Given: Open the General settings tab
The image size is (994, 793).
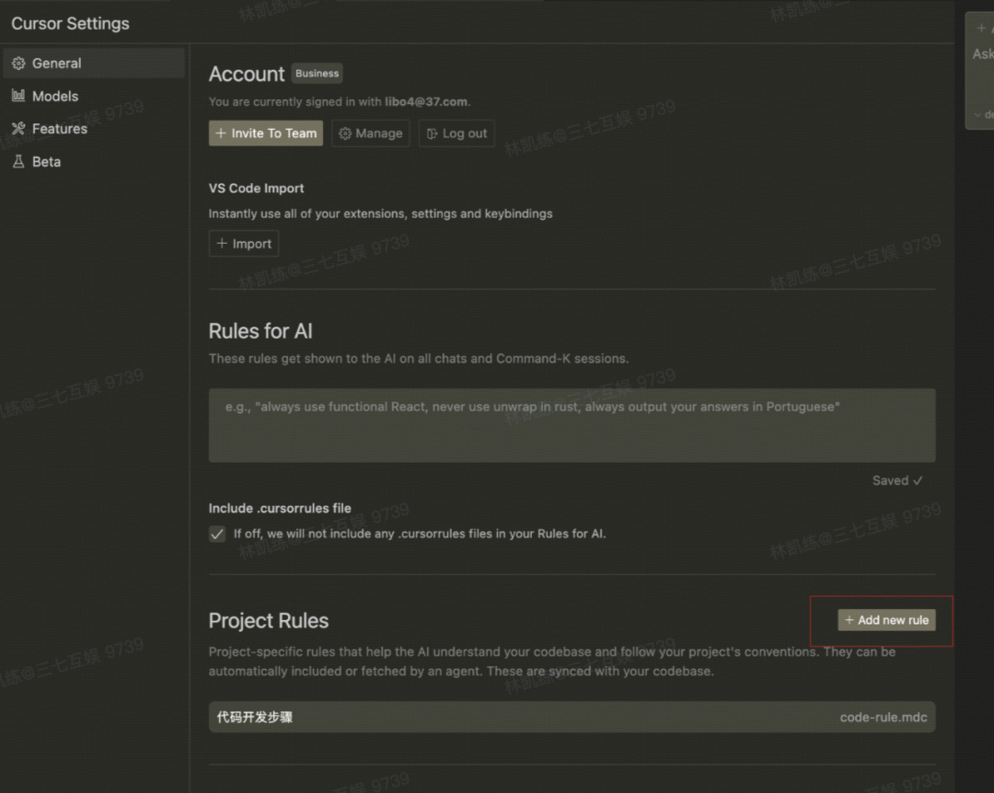Looking at the screenshot, I should coord(94,63).
